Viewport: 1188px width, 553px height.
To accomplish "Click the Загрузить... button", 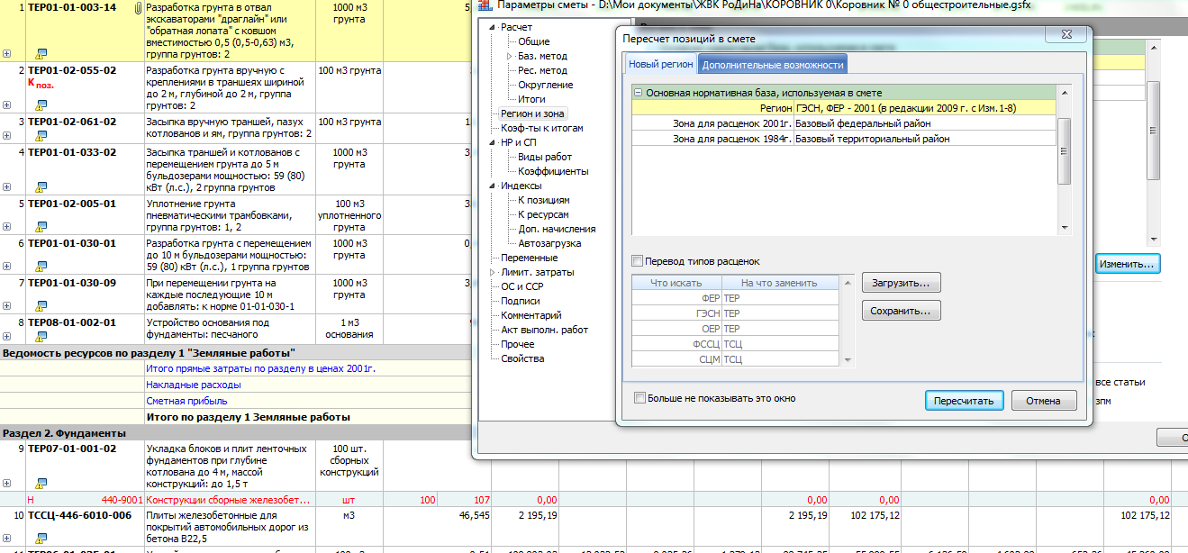I will pos(901,283).
